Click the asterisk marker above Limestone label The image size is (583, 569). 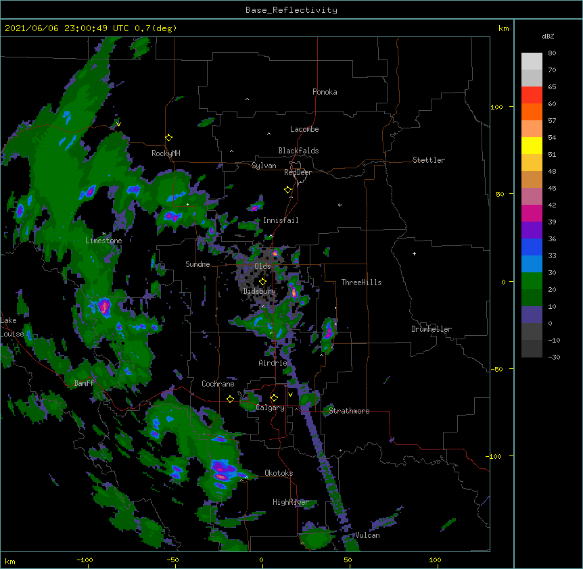[104, 234]
